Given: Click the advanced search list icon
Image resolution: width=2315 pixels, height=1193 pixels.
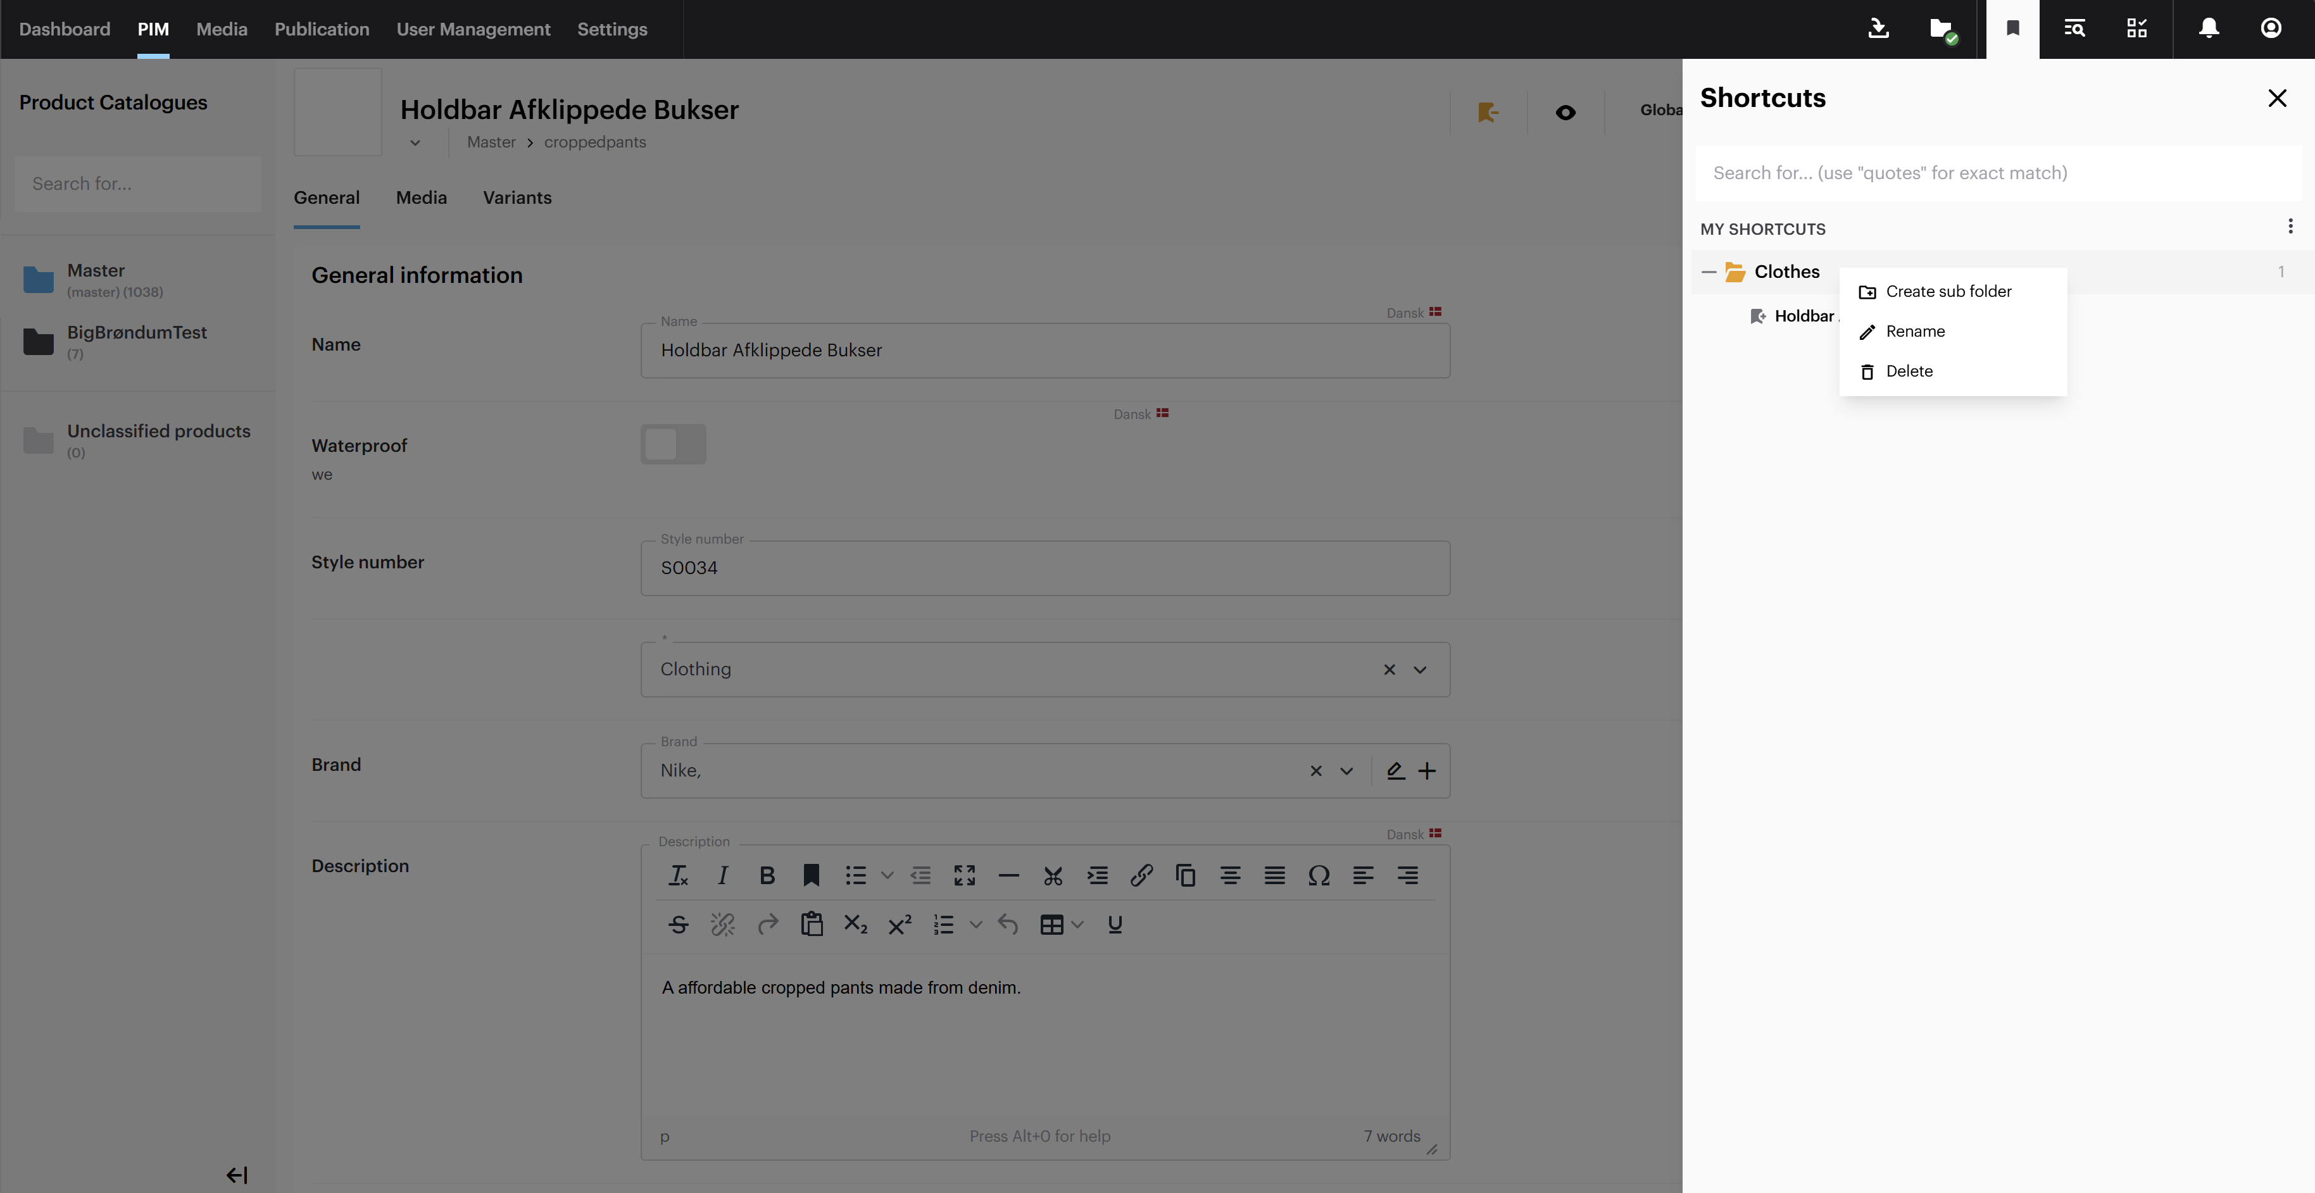Looking at the screenshot, I should [2074, 28].
